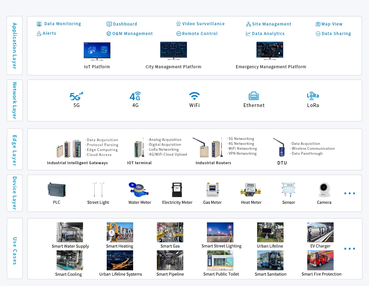This screenshot has height=286, width=369.
Task: Select the Ethernet port icon
Action: [254, 96]
